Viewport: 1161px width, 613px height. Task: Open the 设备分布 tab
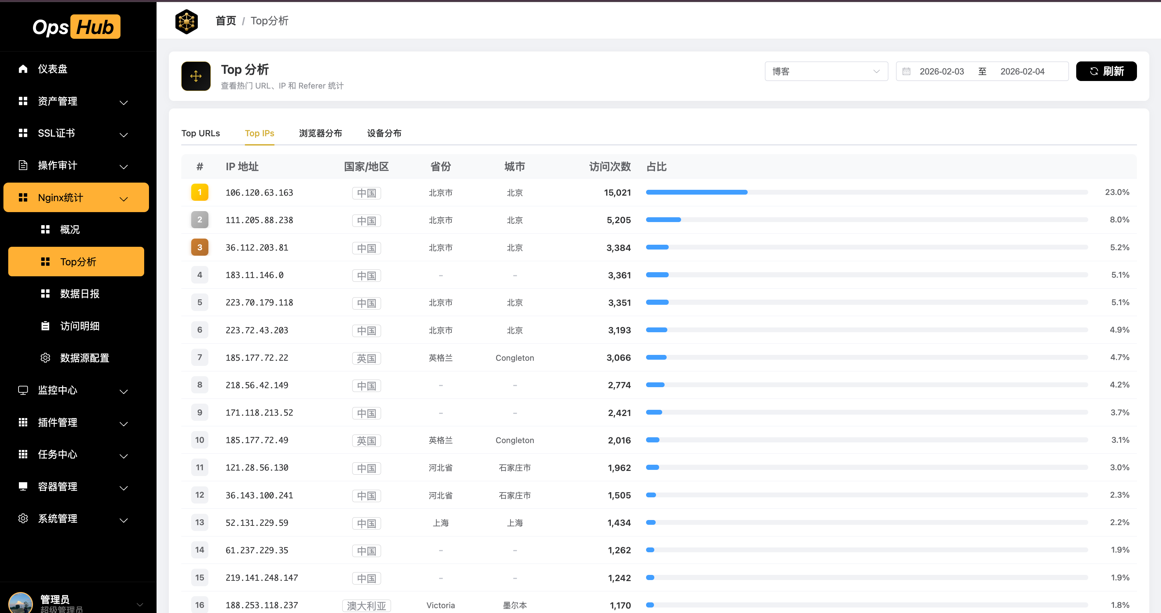[384, 133]
